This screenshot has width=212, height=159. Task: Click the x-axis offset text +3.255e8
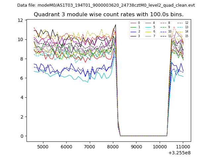[x=179, y=153]
